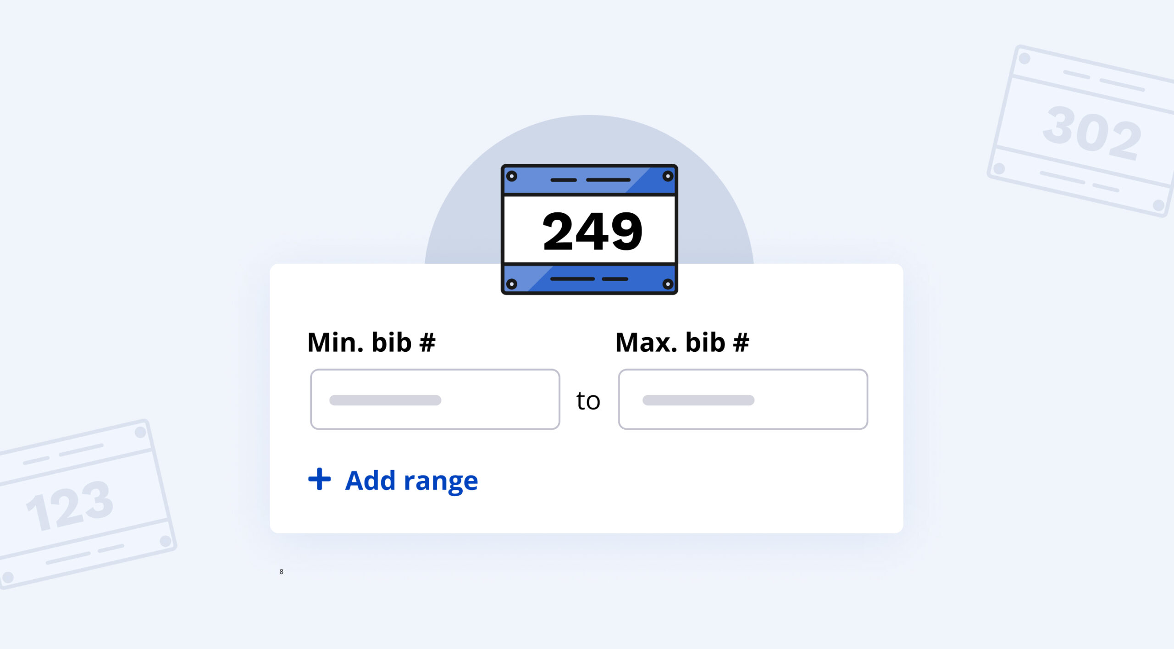The height and width of the screenshot is (649, 1174).
Task: Click the gray placeholder bar in the Min field
Action: [385, 400]
